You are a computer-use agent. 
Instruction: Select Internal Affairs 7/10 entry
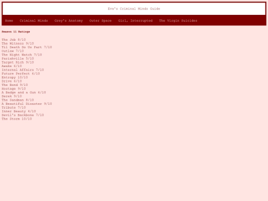pos(23,70)
